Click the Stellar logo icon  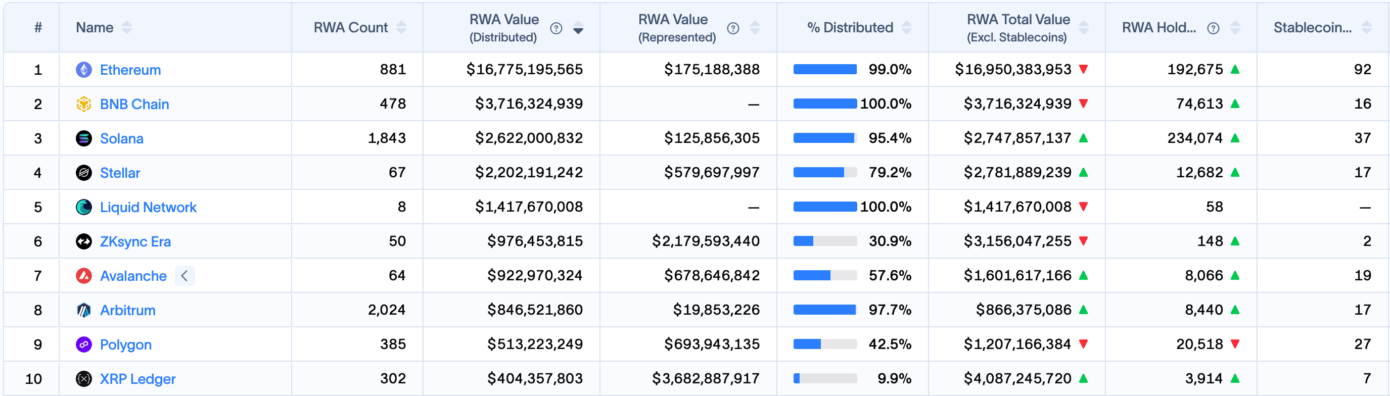[x=83, y=173]
